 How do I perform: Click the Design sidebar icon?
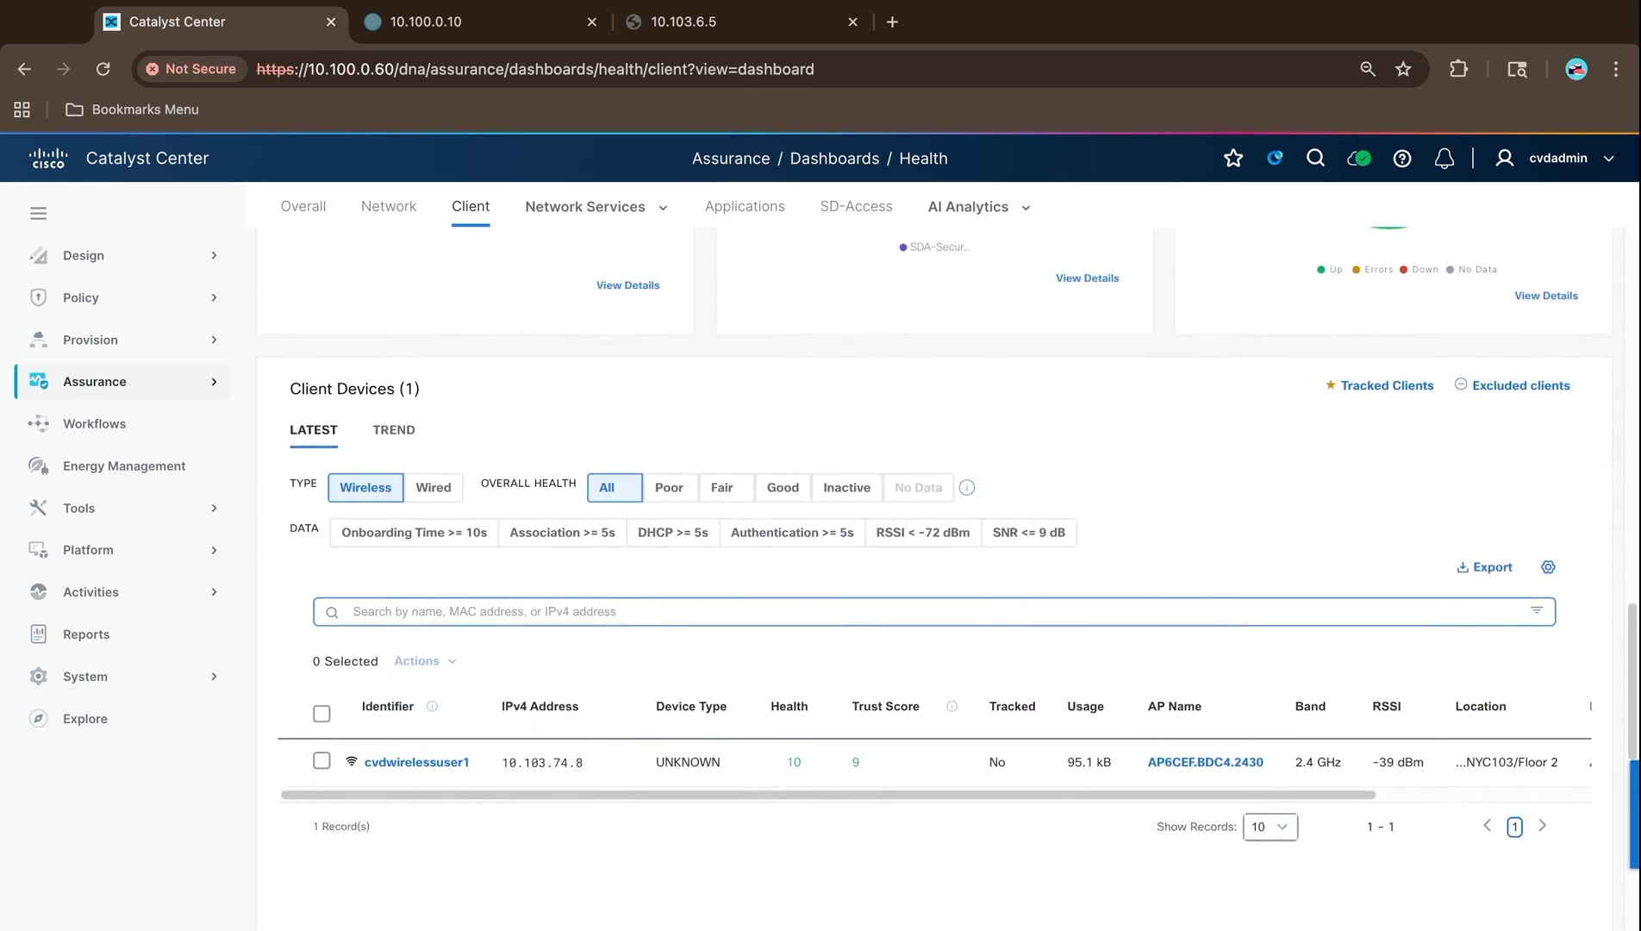(x=38, y=255)
